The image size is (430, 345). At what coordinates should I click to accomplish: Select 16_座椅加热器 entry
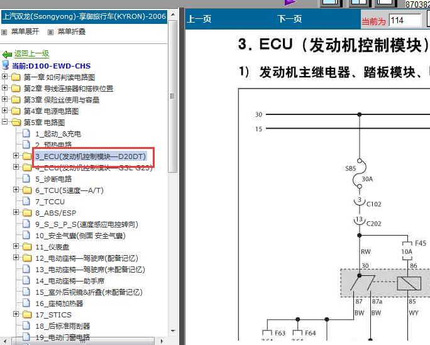point(59,304)
